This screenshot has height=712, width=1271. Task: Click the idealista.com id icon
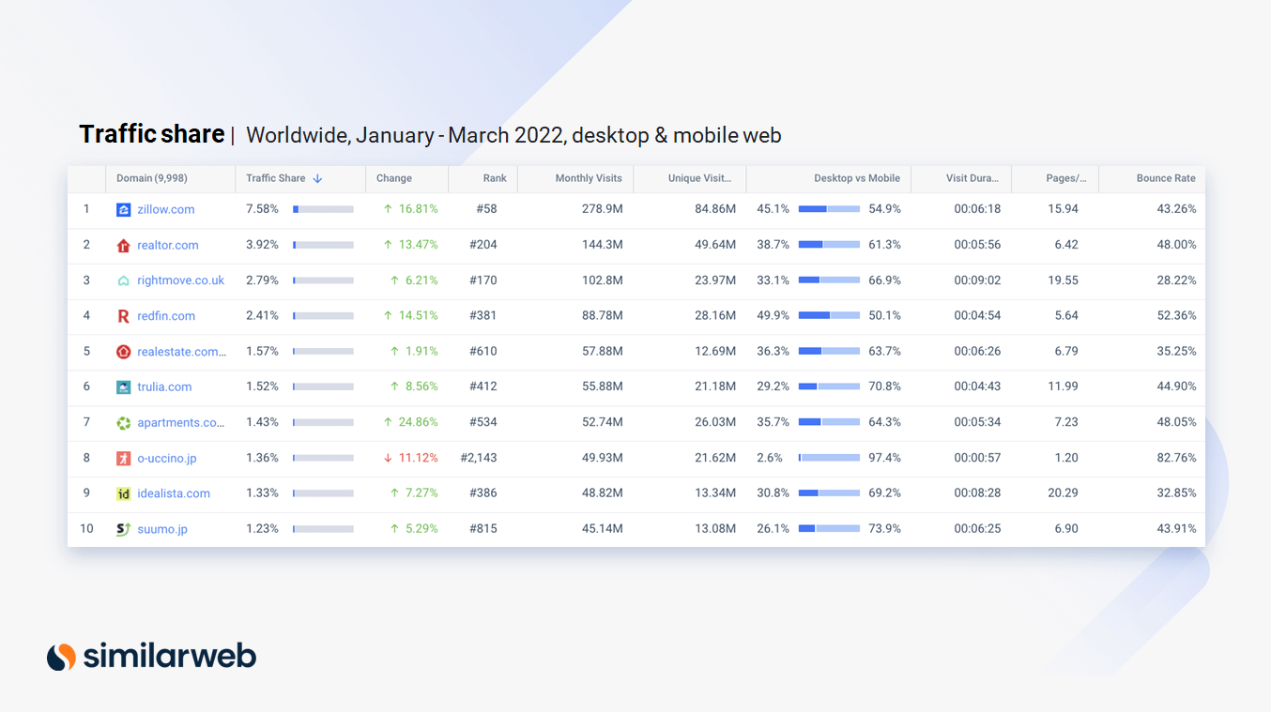click(x=123, y=493)
